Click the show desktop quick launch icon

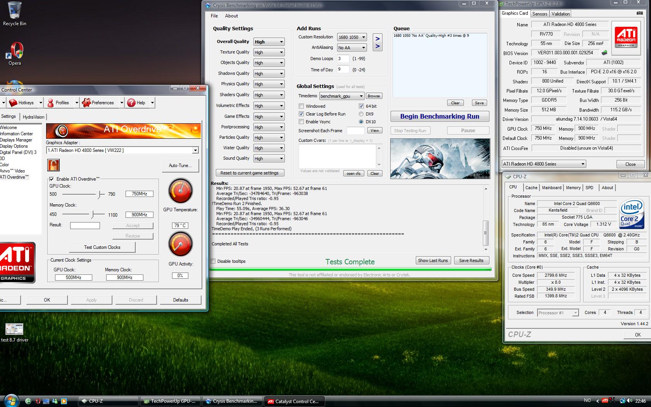(x=46, y=401)
